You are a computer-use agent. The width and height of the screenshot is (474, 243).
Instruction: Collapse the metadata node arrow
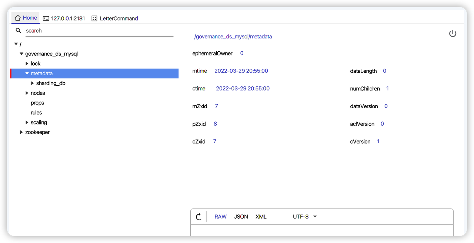pyautogui.click(x=27, y=73)
